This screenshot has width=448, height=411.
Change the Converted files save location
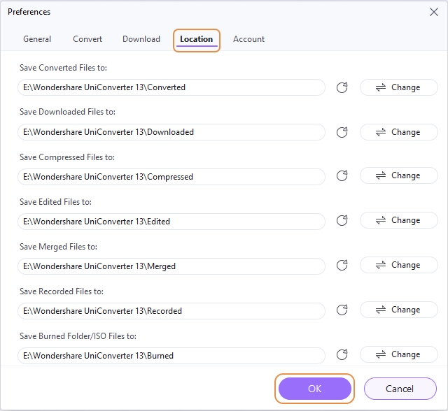pyautogui.click(x=398, y=87)
